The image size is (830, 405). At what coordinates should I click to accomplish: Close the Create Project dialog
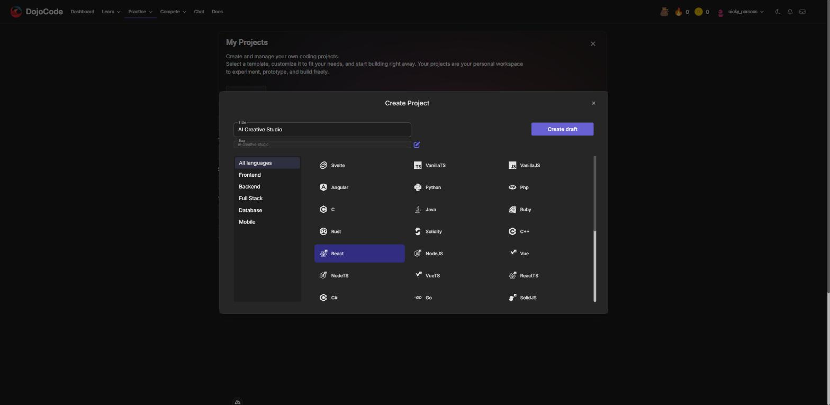coord(593,103)
